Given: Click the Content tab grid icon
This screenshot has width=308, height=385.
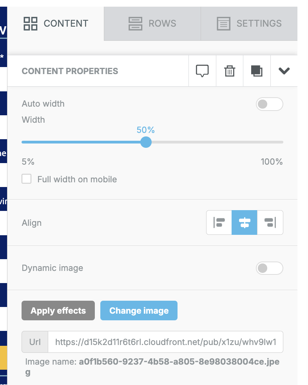Looking at the screenshot, I should (31, 24).
